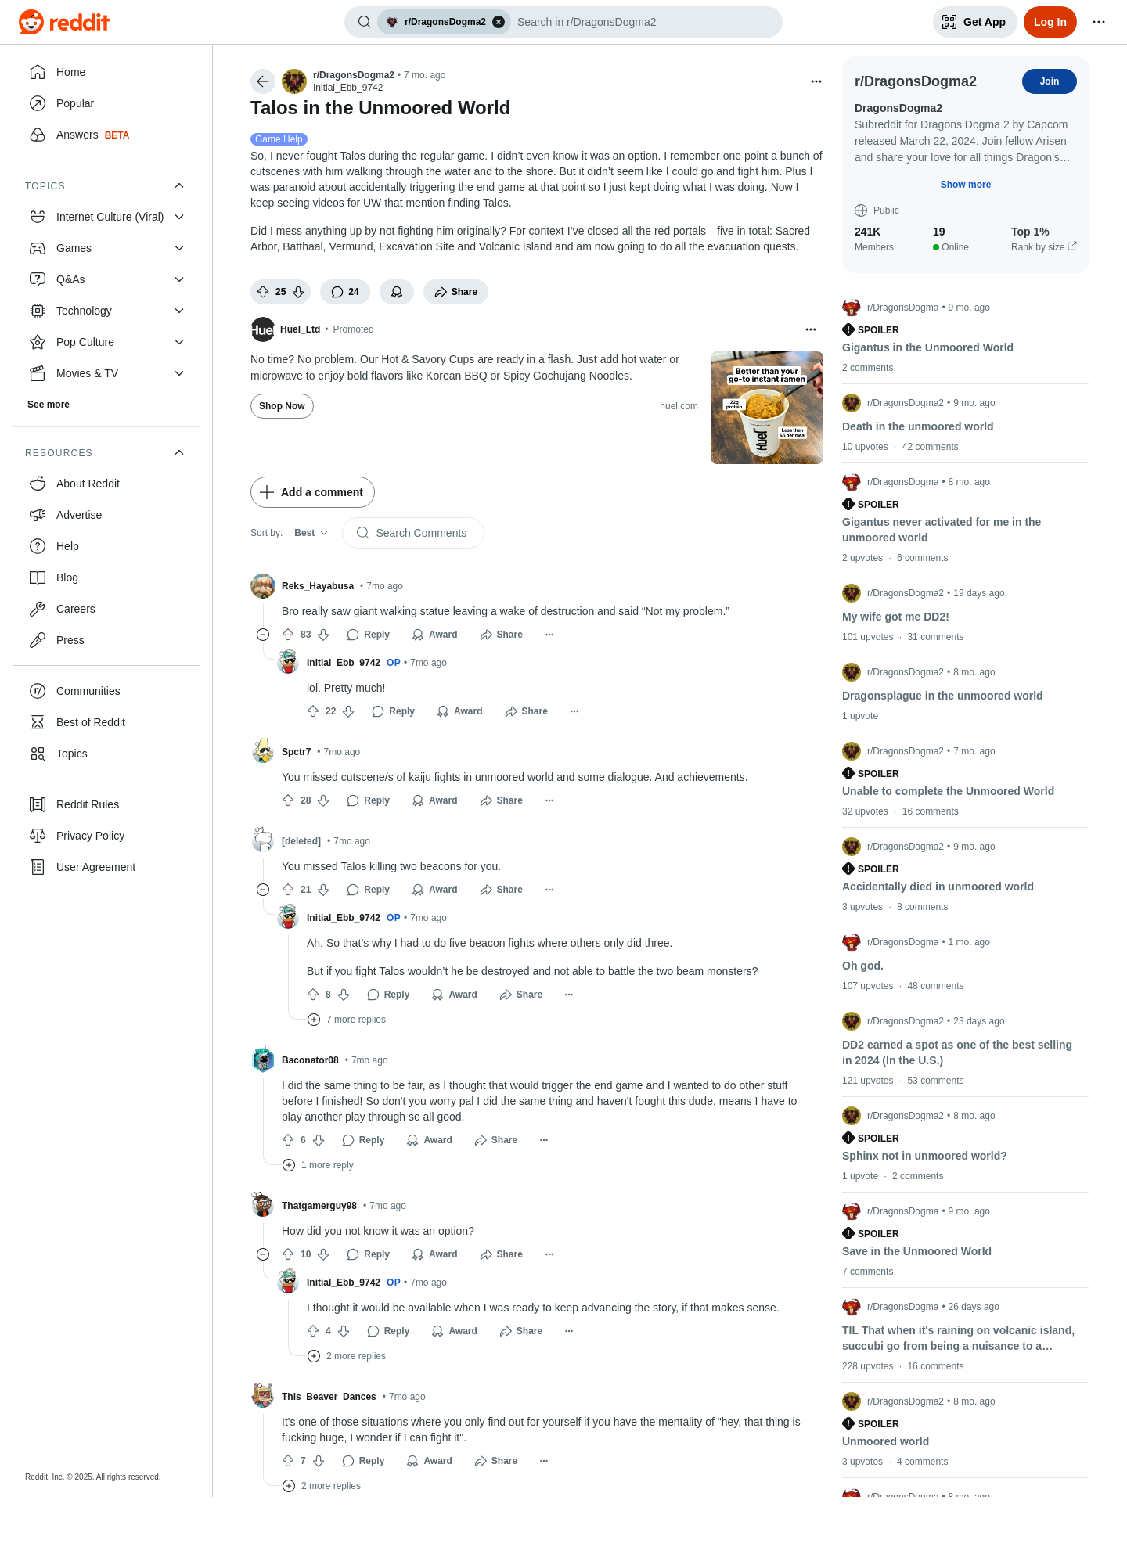Screen dimensions: 1127x1565
Task: Collapse the [deleted] user's comment thread
Action: tap(263, 890)
